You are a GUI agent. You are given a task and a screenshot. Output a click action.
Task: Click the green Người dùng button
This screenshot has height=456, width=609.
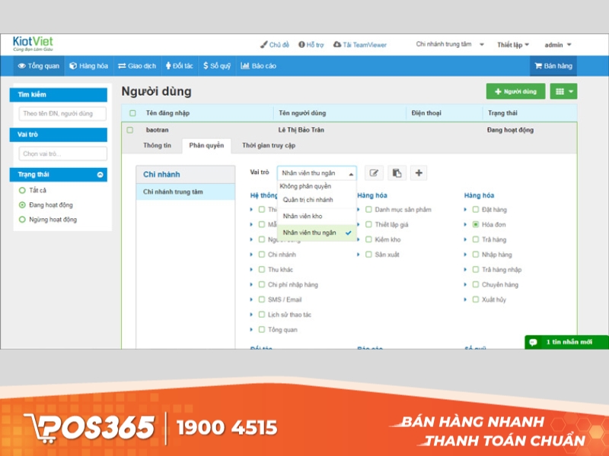(515, 90)
